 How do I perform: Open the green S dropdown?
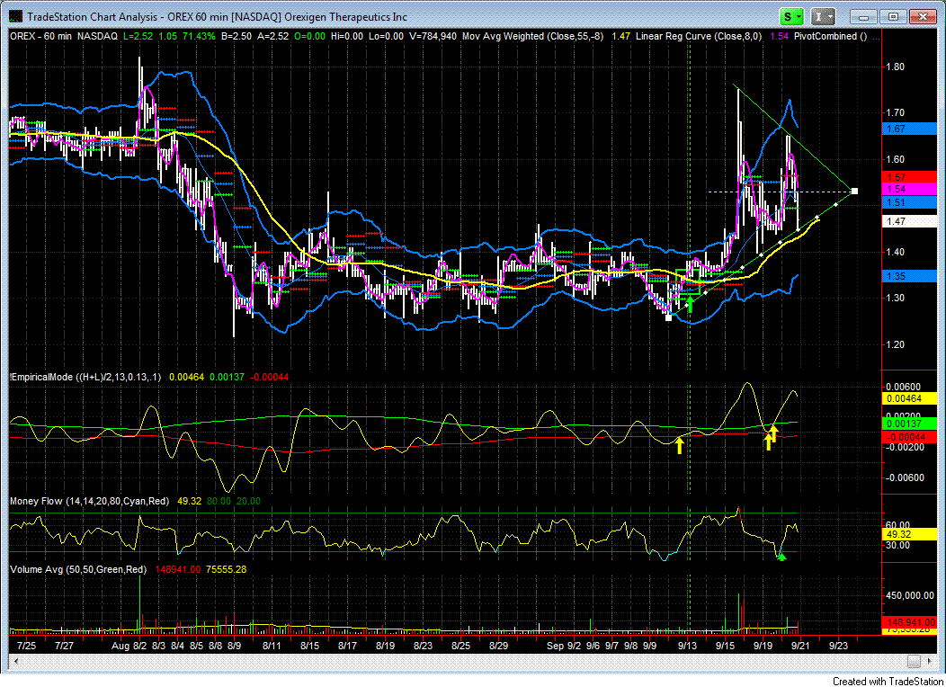click(x=791, y=17)
